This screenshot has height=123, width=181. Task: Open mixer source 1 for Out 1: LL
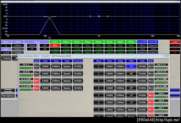click(99, 66)
